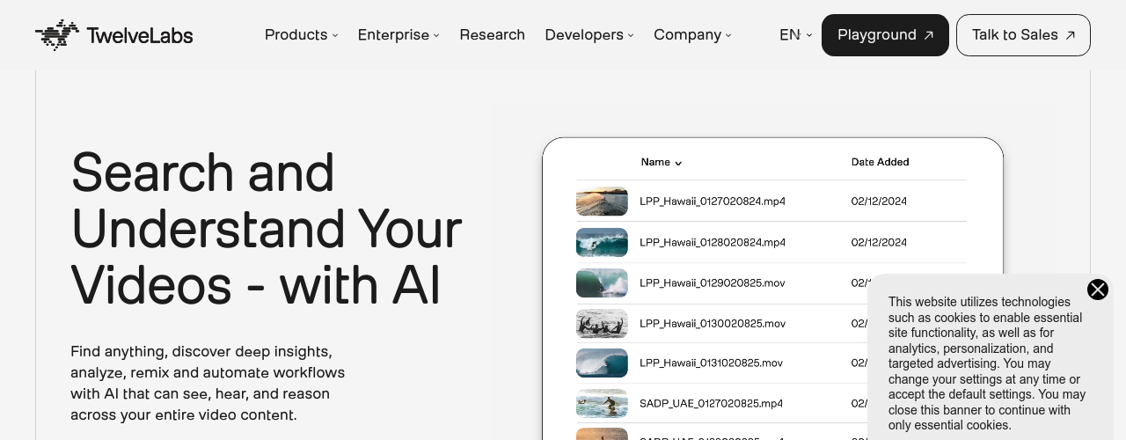This screenshot has width=1126, height=440.
Task: Click the Name column header
Action: (655, 162)
